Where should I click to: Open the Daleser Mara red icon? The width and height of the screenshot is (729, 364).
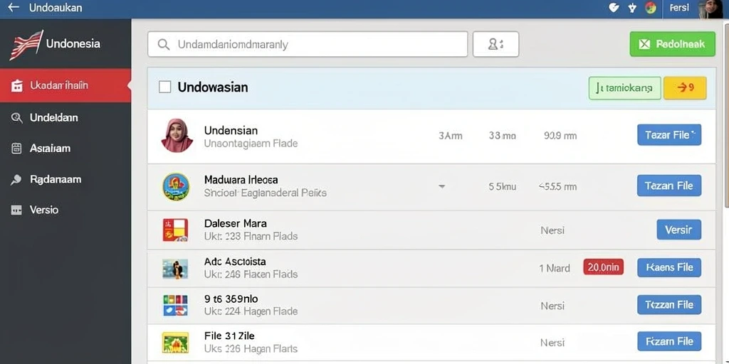tap(175, 230)
